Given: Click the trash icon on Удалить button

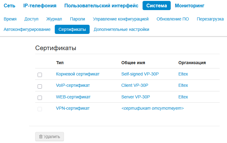Looking at the screenshot, I should point(40,137).
